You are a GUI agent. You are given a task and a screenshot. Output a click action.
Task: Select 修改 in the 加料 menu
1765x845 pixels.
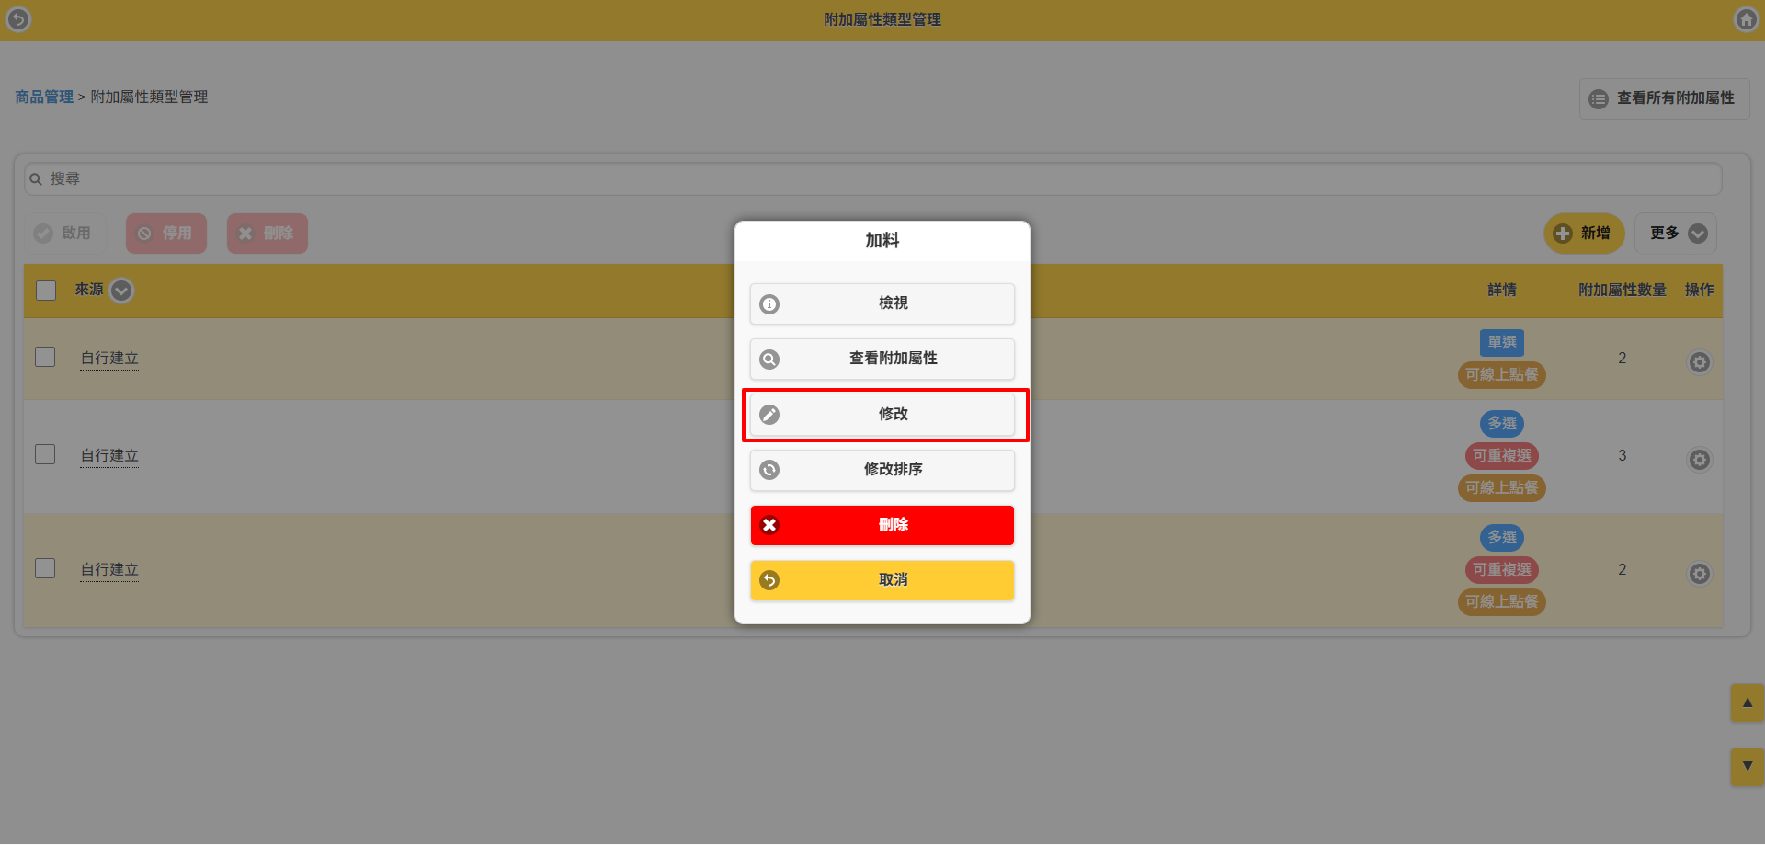pyautogui.click(x=882, y=415)
